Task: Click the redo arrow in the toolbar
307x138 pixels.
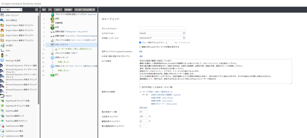Action: 50,10
